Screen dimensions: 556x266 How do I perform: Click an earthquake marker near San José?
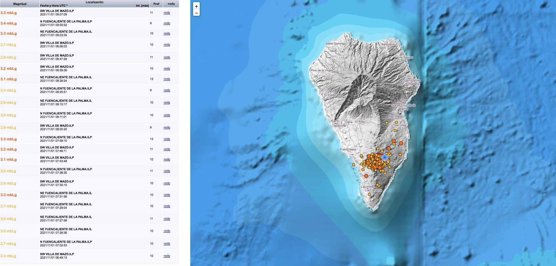coord(395,131)
